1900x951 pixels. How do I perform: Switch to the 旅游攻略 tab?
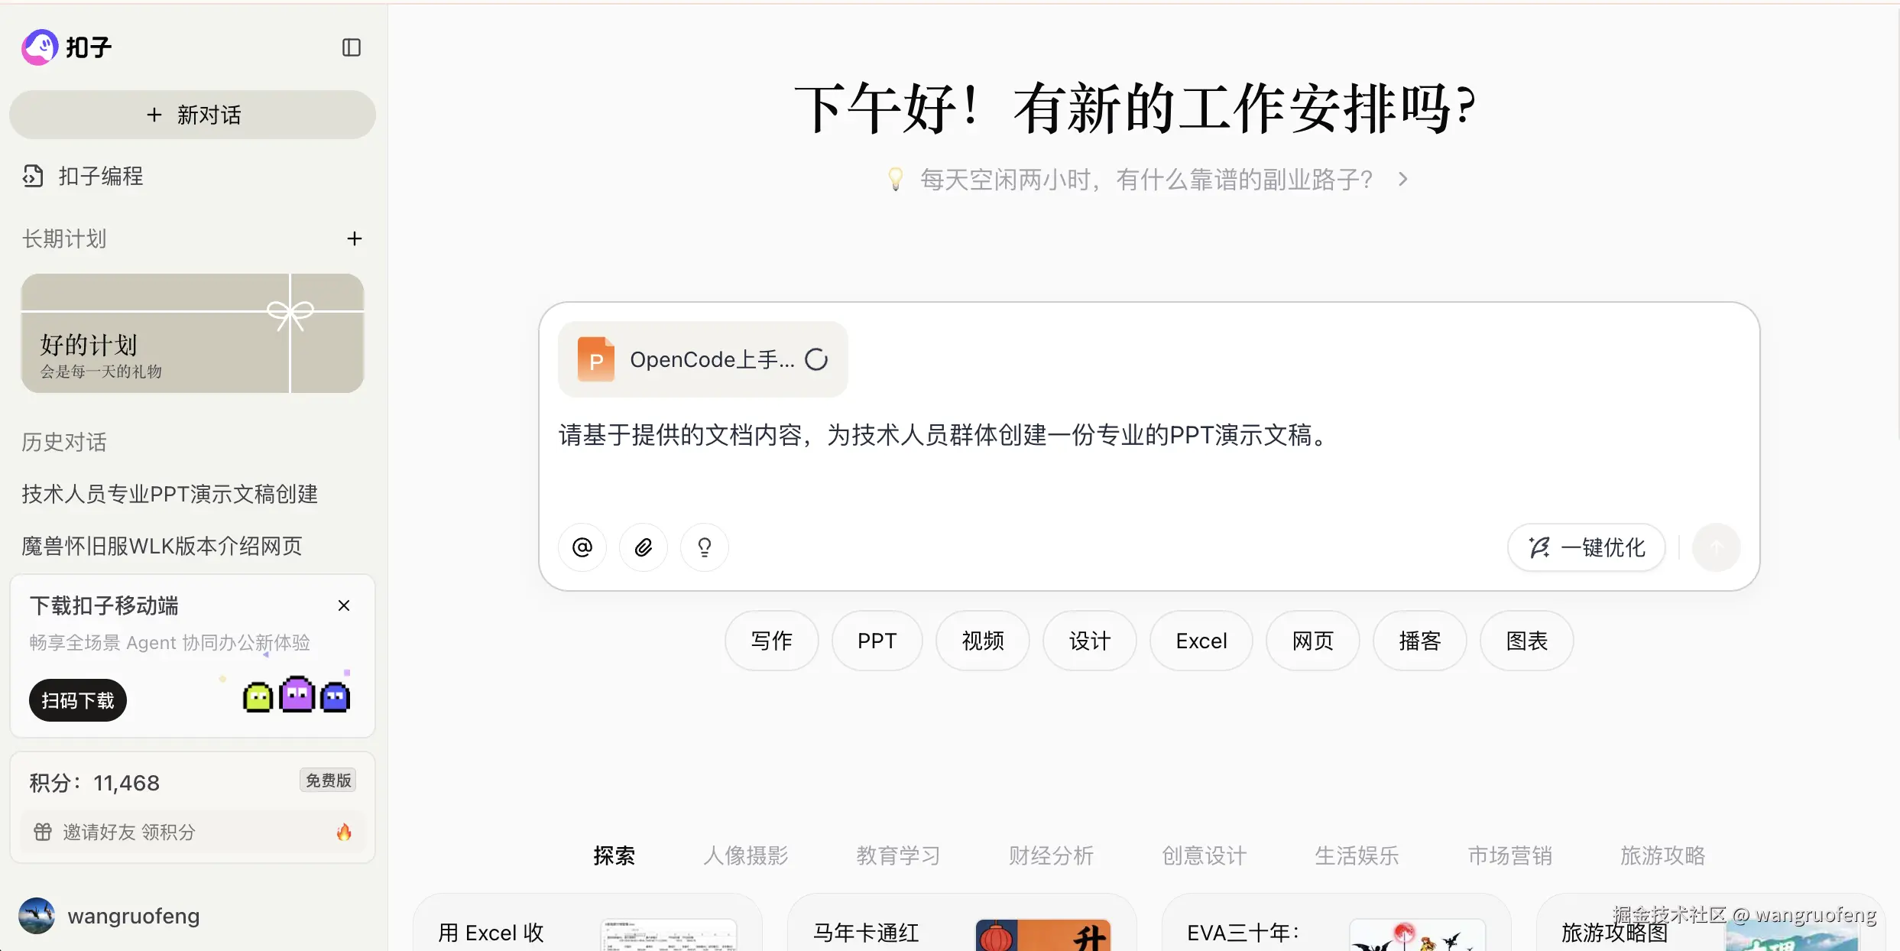[x=1662, y=855]
